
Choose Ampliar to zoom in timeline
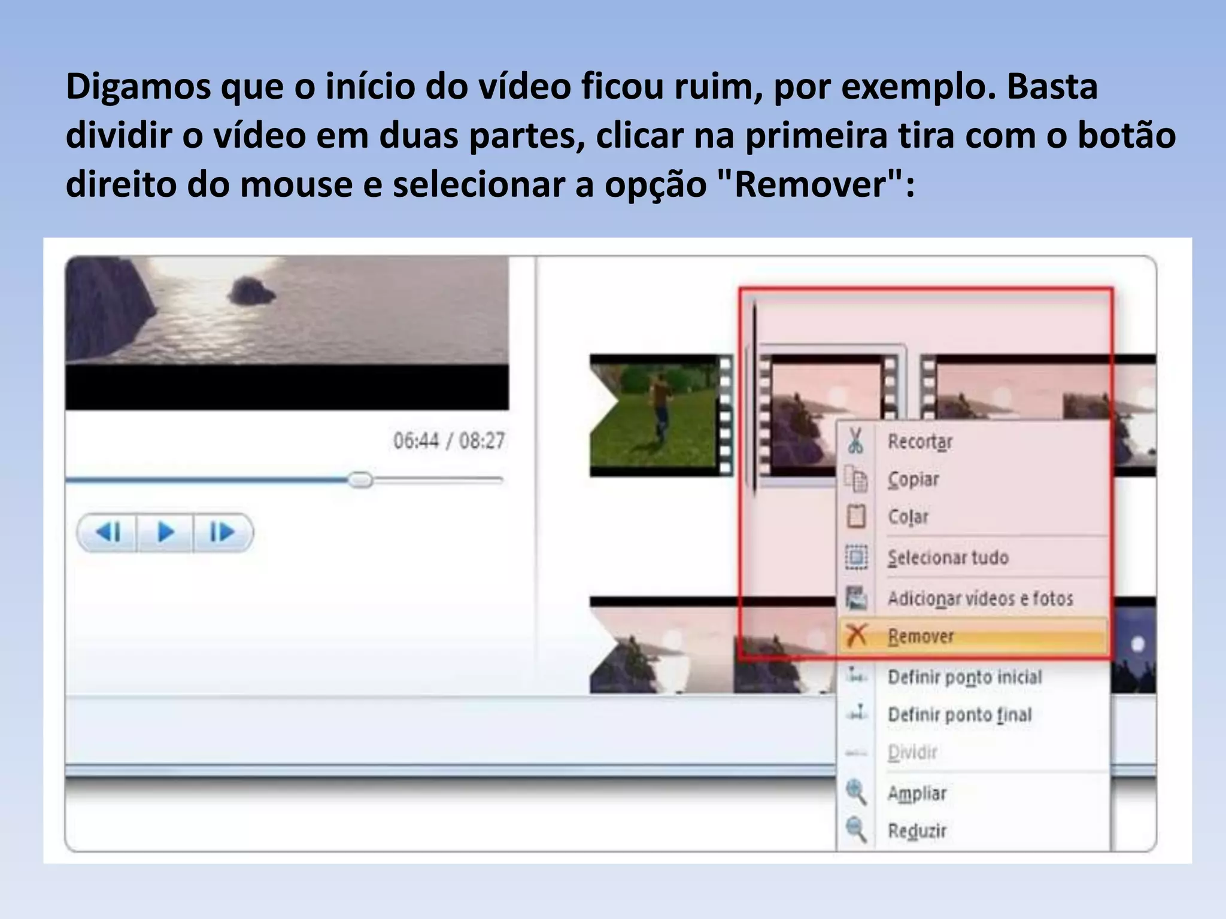(974, 793)
